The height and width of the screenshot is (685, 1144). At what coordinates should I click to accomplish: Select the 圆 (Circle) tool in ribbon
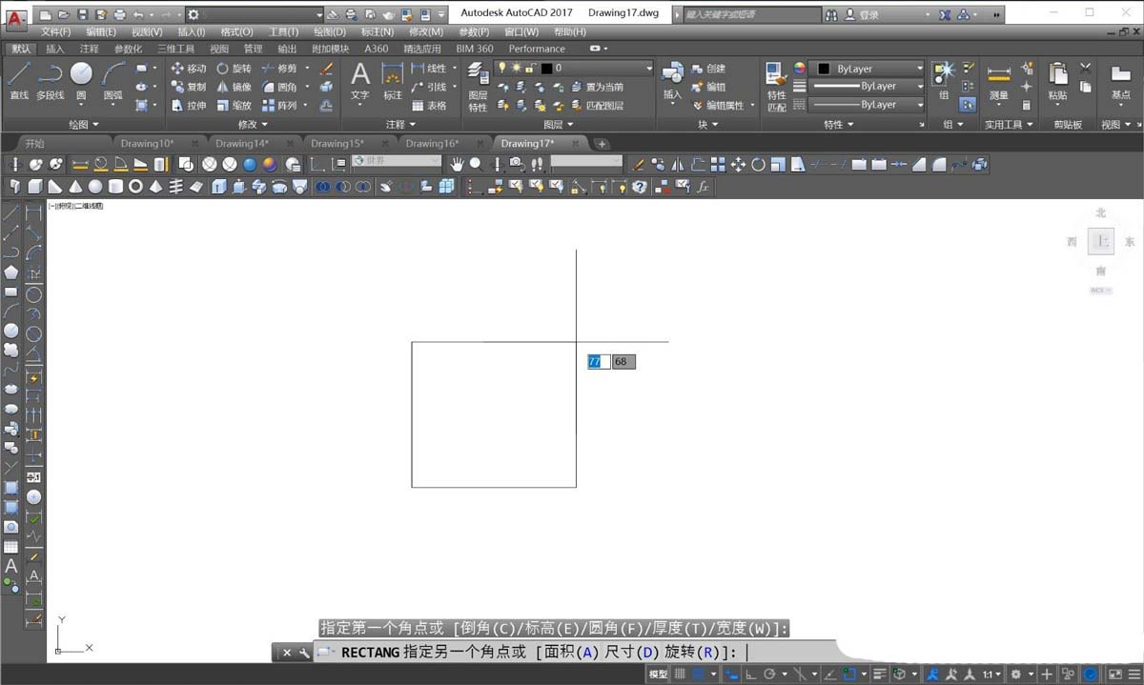(x=81, y=81)
